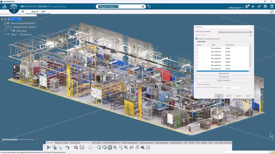Switch to the Geolocation tab
This screenshot has height=154, width=275.
pyautogui.click(x=97, y=143)
